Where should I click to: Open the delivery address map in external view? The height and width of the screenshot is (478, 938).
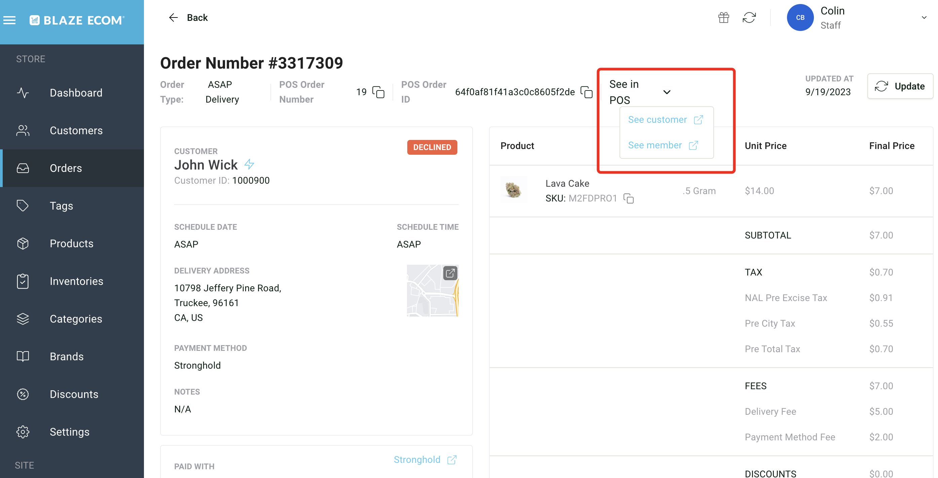tap(451, 272)
